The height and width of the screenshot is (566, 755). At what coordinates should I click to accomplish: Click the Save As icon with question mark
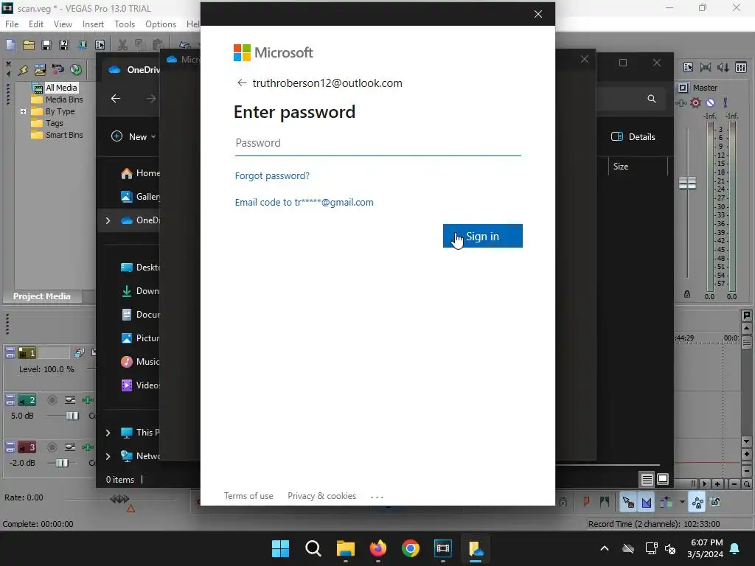click(64, 45)
